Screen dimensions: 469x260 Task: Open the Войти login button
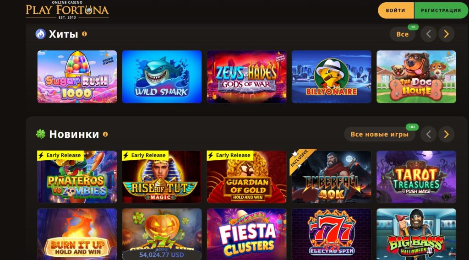coord(396,11)
